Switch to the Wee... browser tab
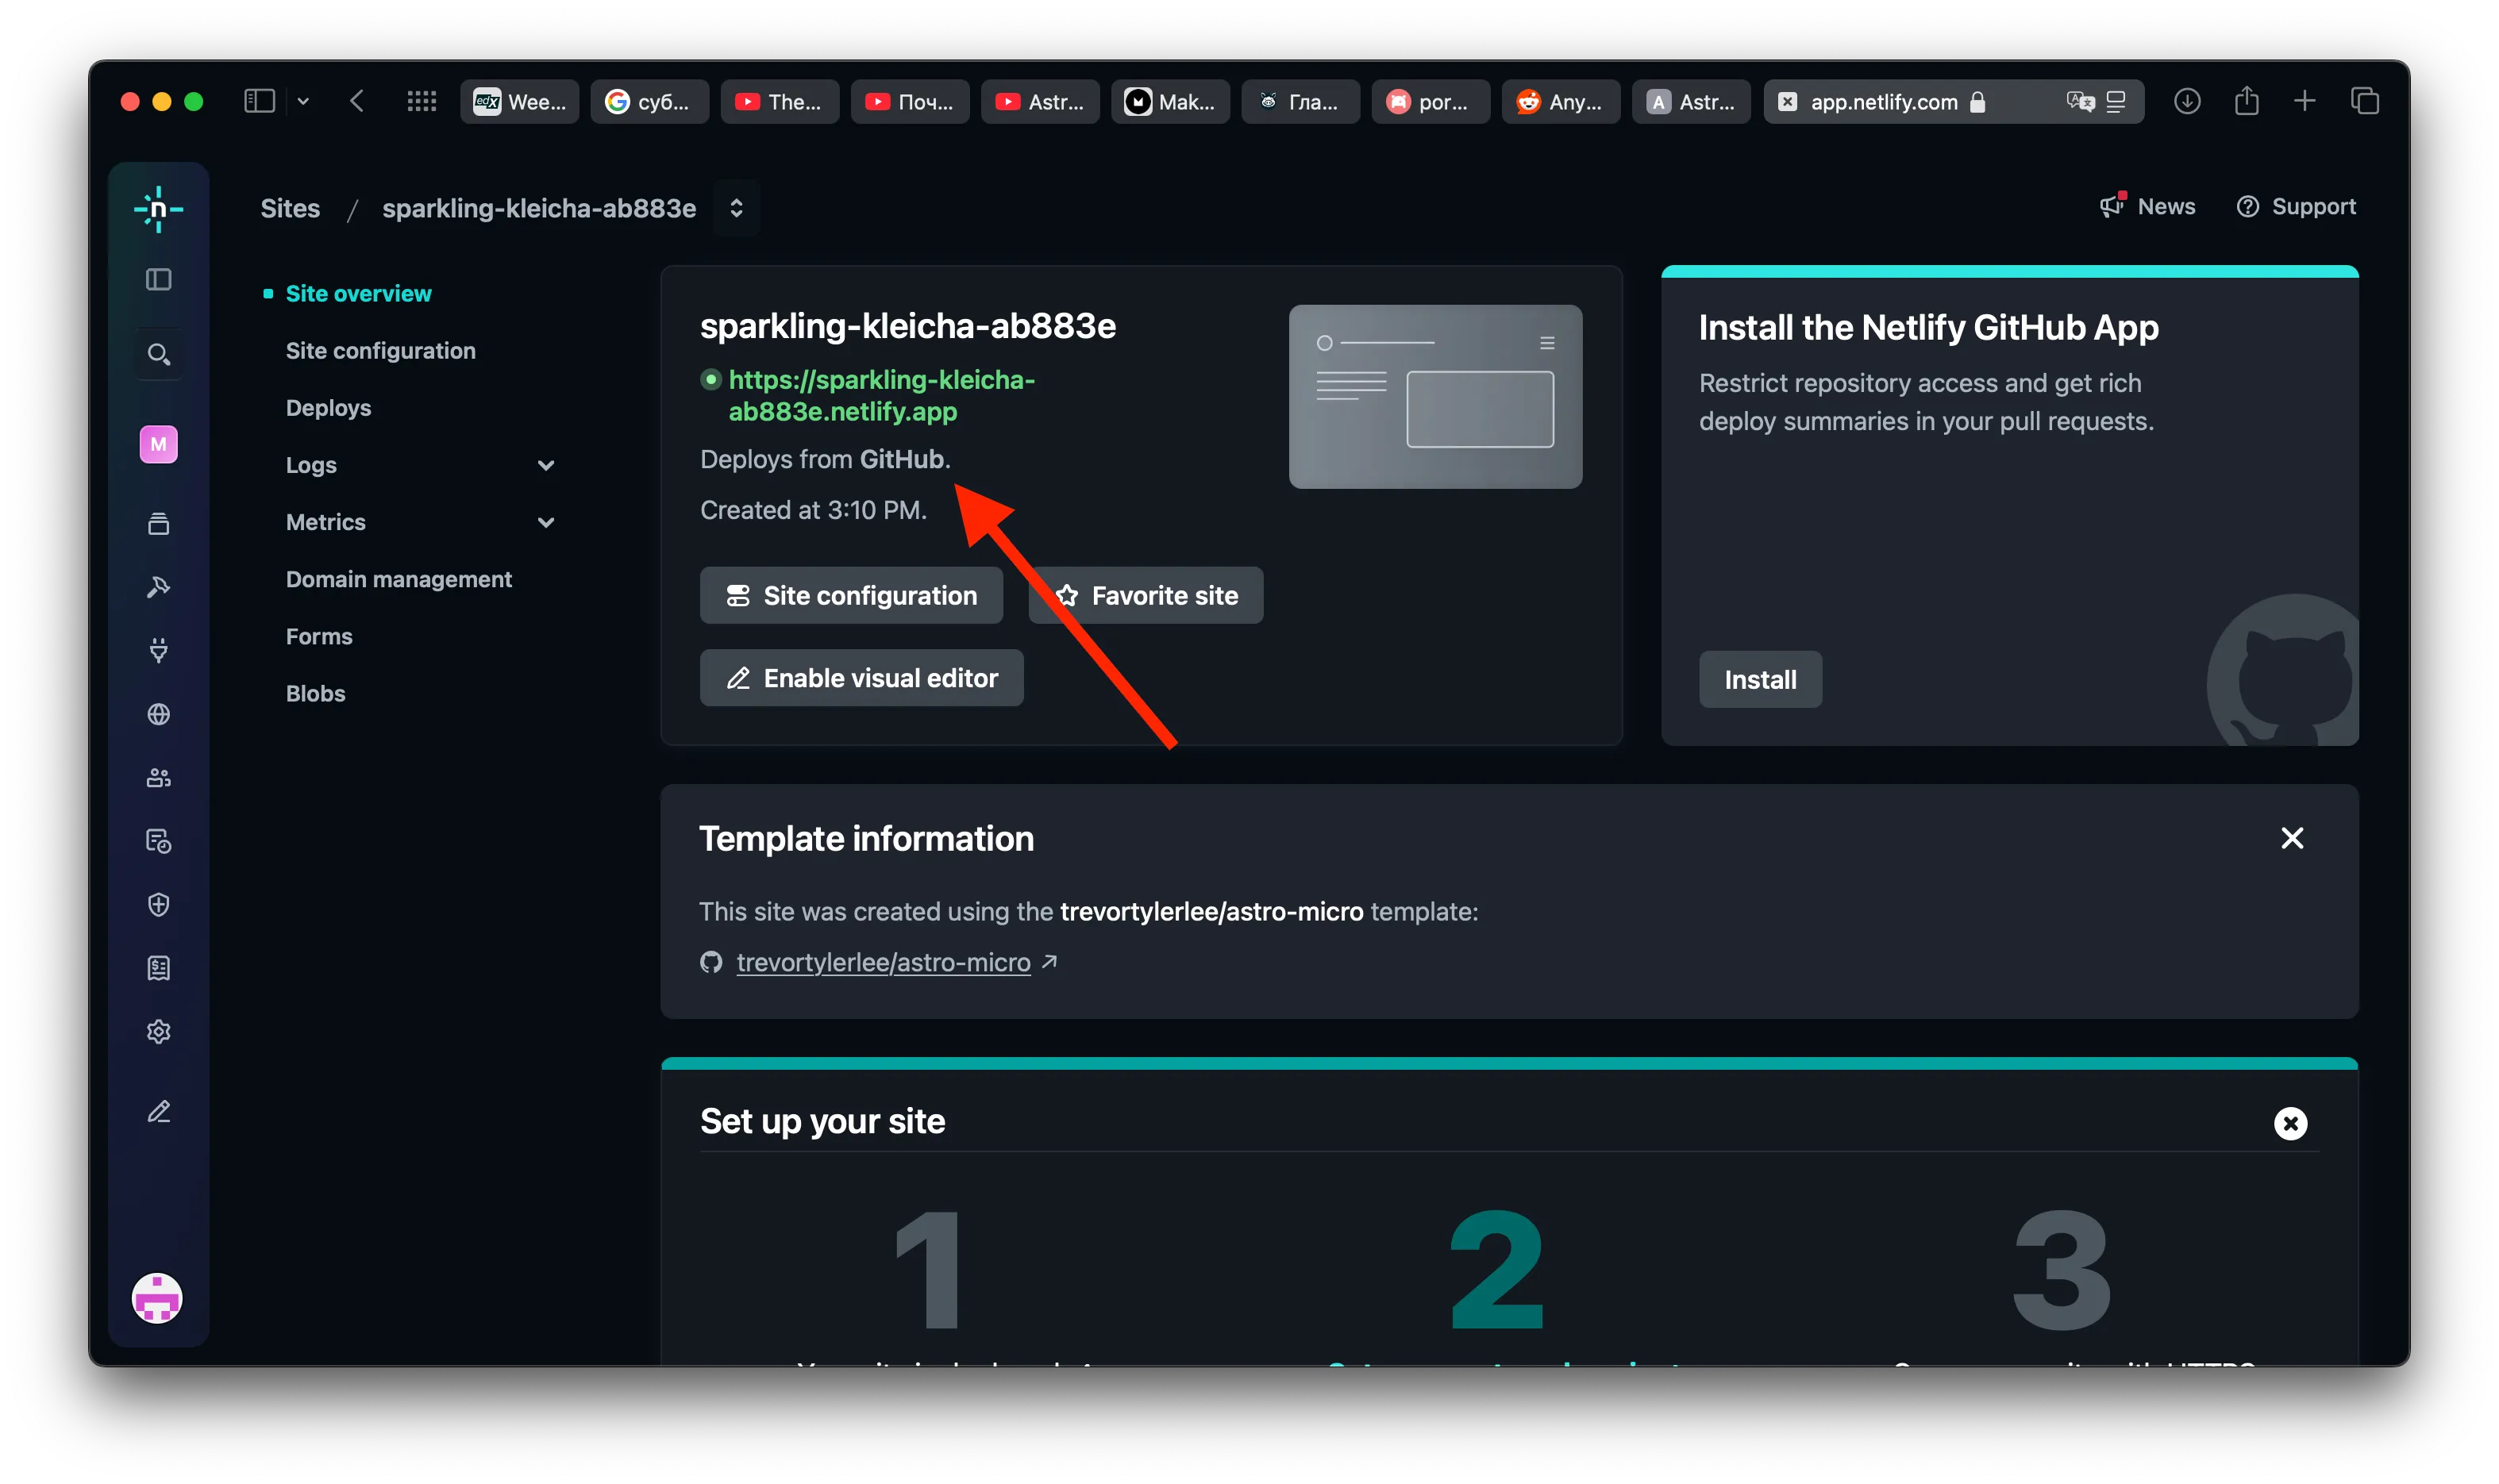This screenshot has width=2499, height=1484. 519,101
